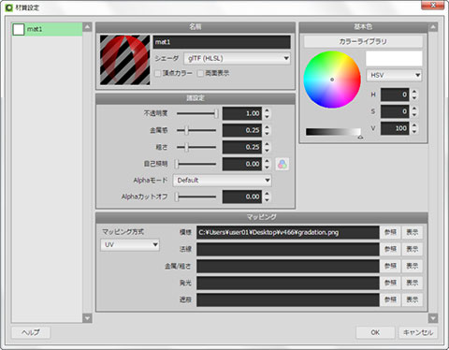This screenshot has height=350, width=449.
Task: Click the 金属感 slider handle
Action: 186,130
